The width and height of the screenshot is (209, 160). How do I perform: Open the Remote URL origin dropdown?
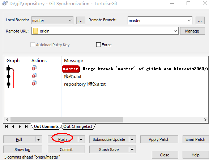tap(105, 31)
